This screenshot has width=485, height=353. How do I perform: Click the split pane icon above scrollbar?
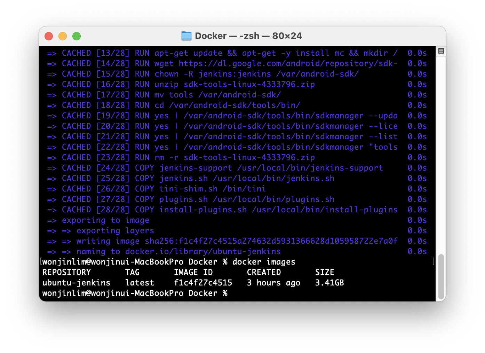pos(441,51)
